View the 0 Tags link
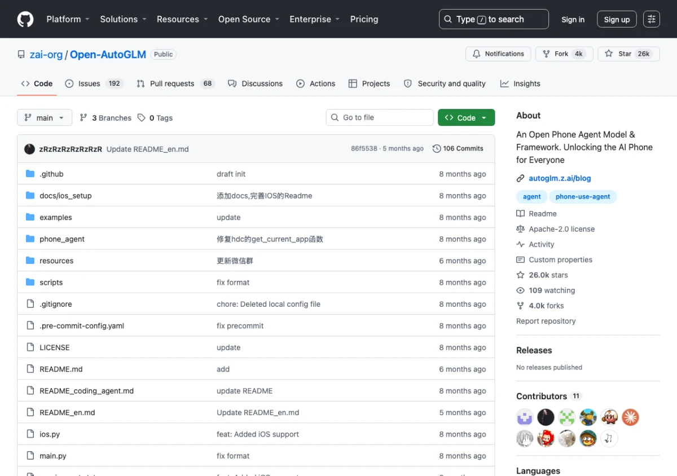Image resolution: width=677 pixels, height=476 pixels. click(155, 118)
